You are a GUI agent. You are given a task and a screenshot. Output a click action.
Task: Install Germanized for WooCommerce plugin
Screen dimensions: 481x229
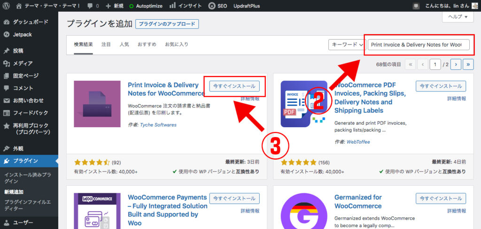tap(441, 198)
